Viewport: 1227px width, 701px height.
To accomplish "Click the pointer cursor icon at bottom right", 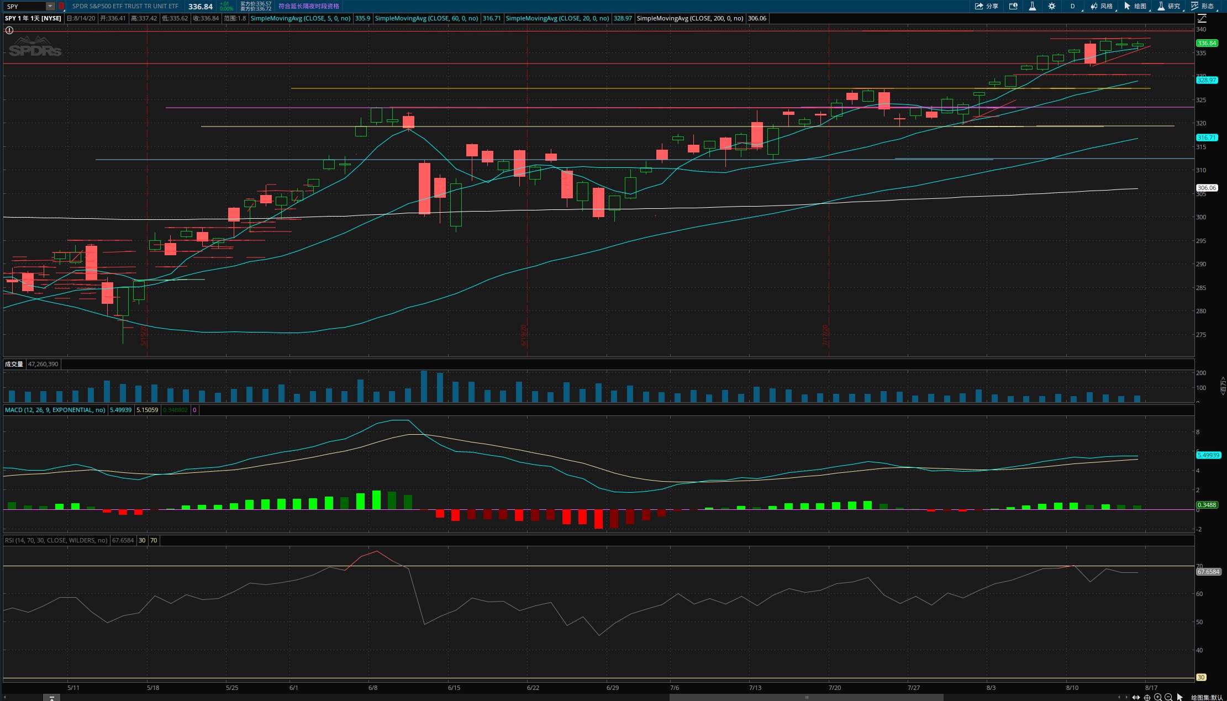I will tap(1180, 697).
